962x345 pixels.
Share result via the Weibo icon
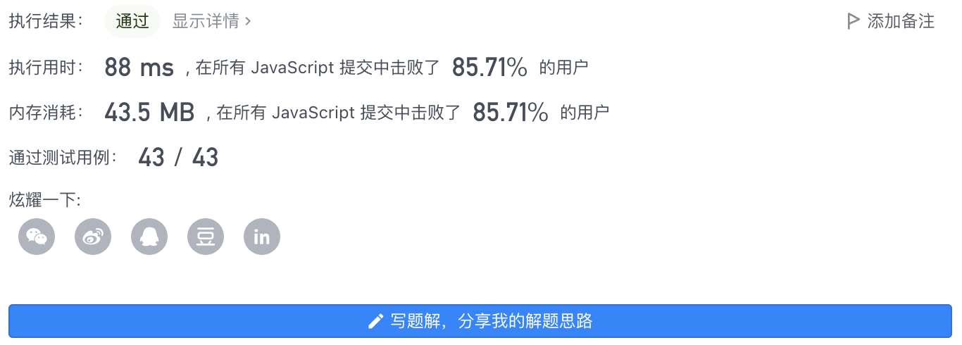click(93, 237)
